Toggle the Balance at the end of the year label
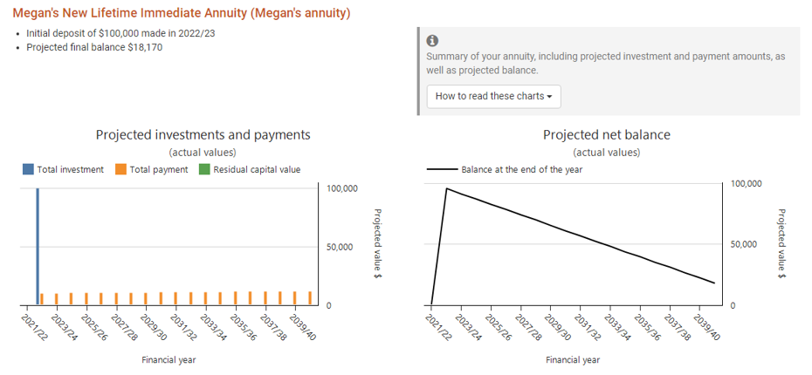The image size is (812, 375). 521,169
